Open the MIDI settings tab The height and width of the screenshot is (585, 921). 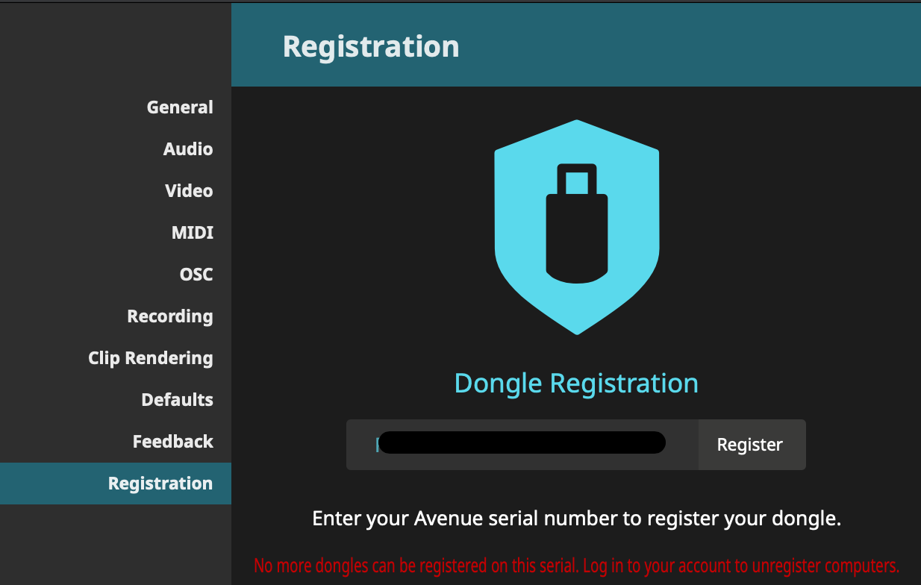193,233
